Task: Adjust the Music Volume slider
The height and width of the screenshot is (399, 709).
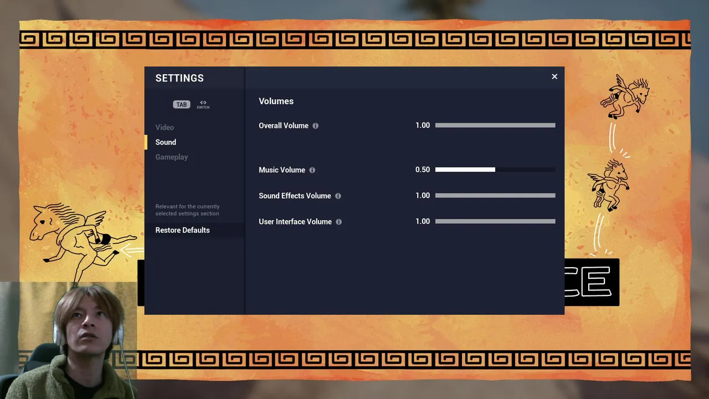Action: click(495, 170)
